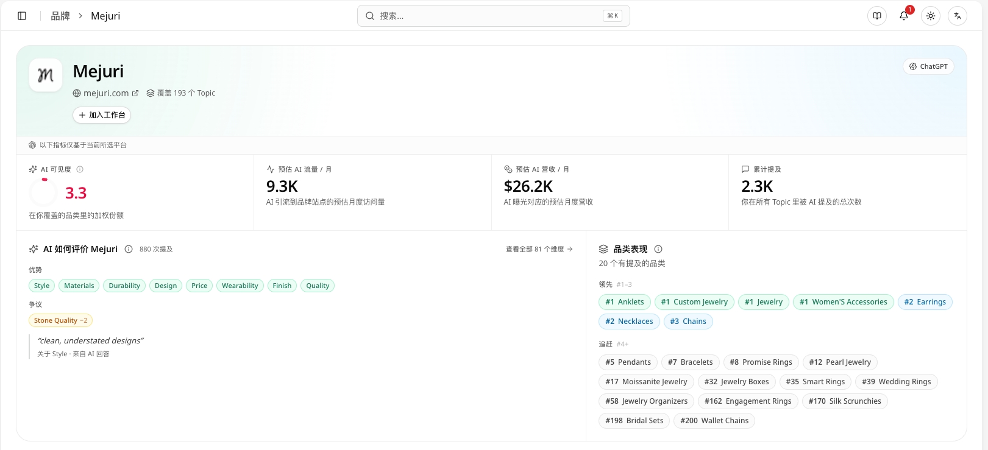The width and height of the screenshot is (988, 450).
Task: Click the 2.3K total mentions value
Action: point(757,186)
